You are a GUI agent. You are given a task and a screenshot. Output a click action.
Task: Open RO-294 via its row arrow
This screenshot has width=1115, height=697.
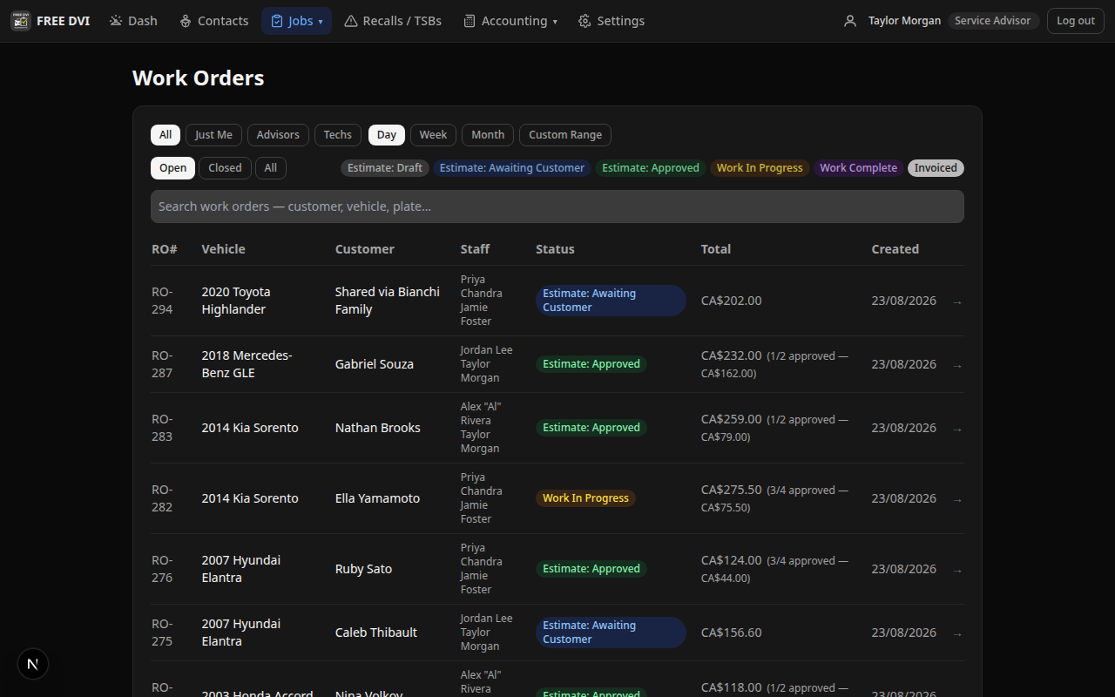tap(957, 301)
